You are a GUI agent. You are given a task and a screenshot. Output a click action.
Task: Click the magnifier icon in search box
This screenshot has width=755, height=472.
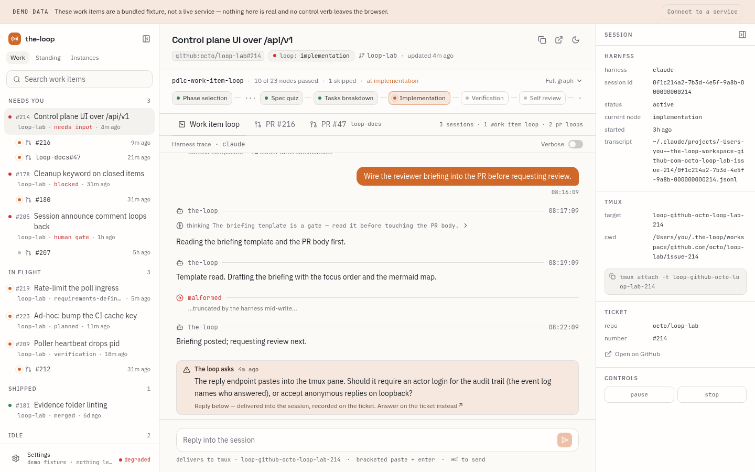pos(17,79)
